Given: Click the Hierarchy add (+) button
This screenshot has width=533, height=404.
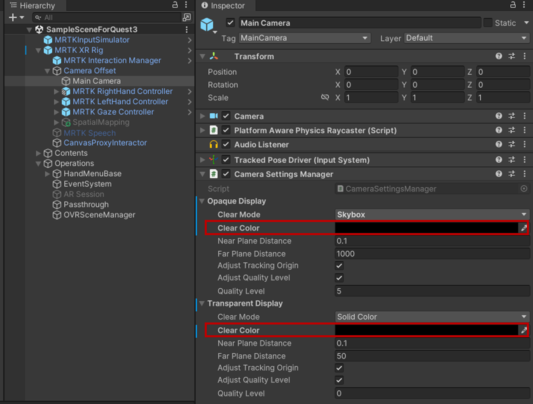Looking at the screenshot, I should pos(13,17).
